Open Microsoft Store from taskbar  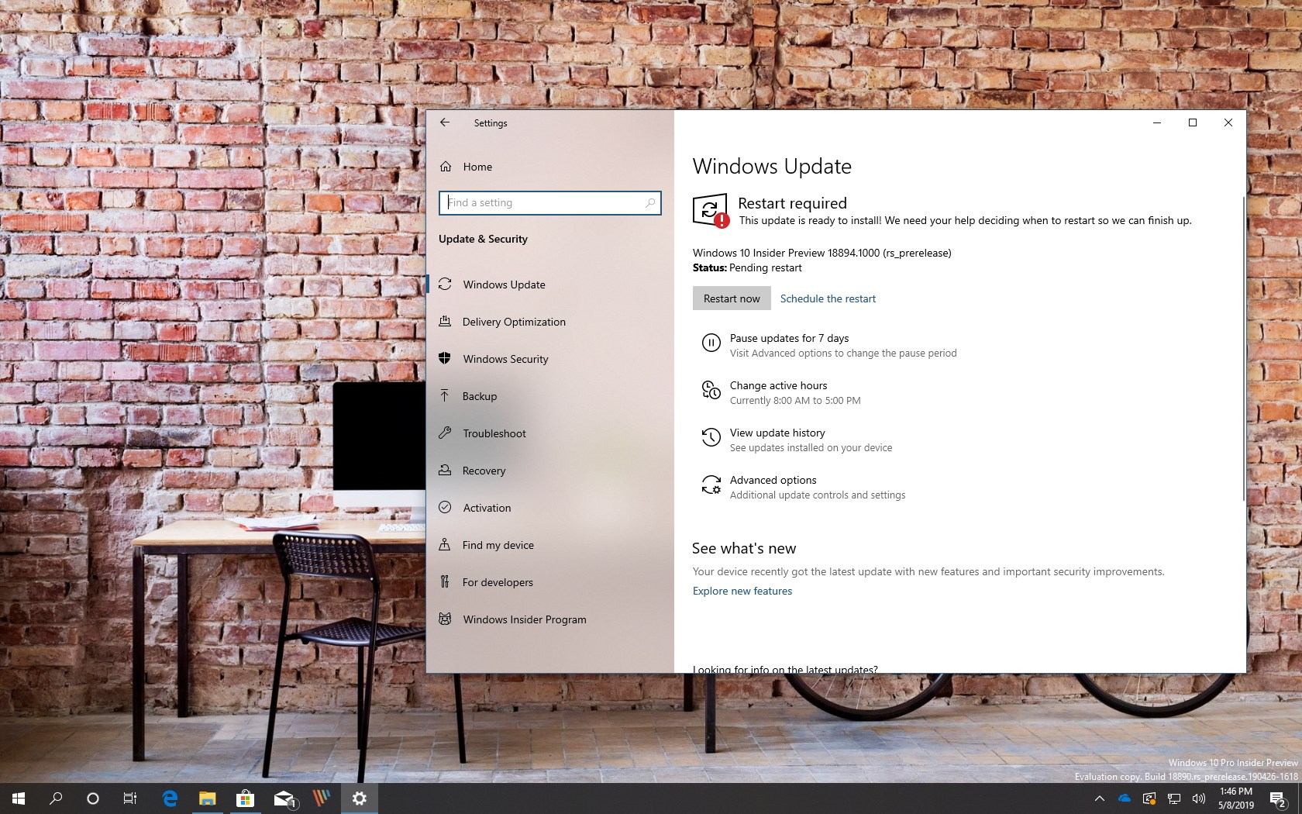[x=245, y=798]
